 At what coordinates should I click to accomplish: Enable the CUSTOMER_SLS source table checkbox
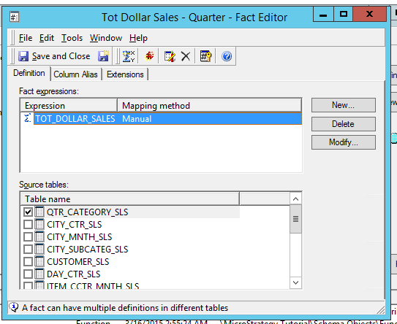pyautogui.click(x=28, y=261)
